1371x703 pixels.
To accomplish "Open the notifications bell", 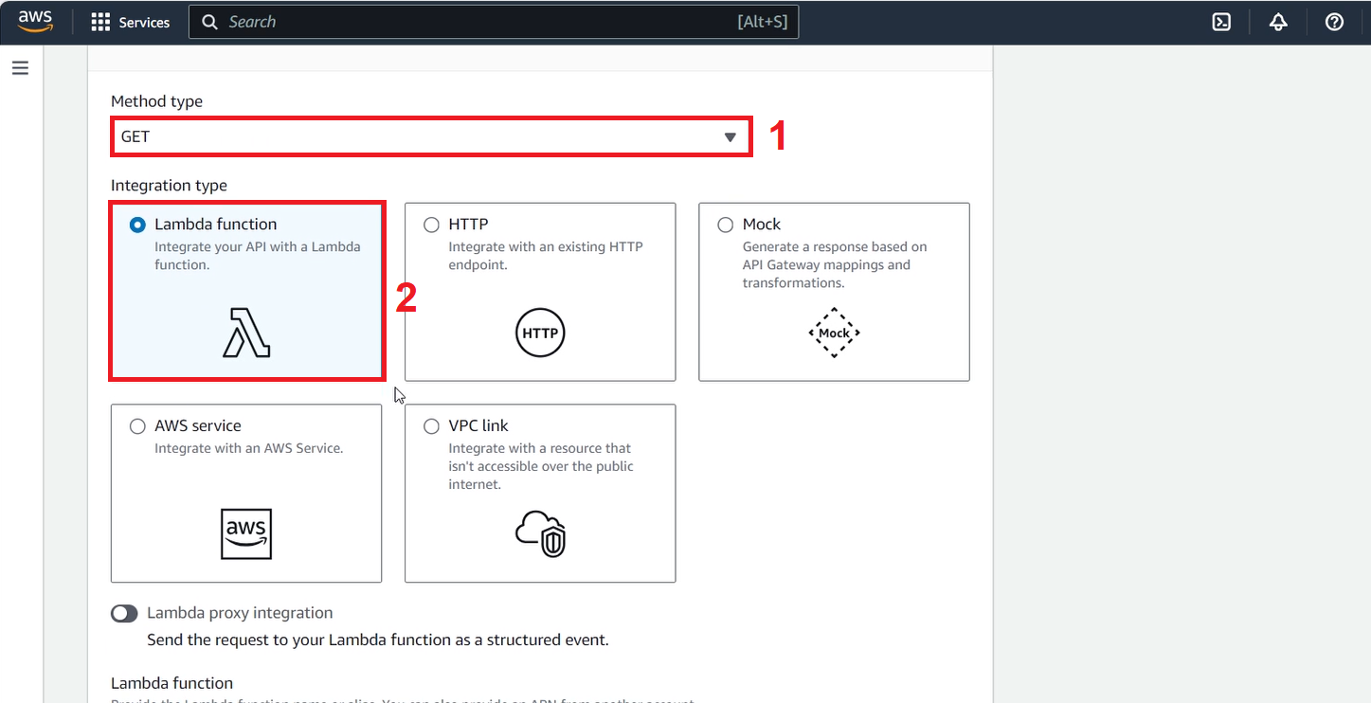I will pyautogui.click(x=1277, y=21).
